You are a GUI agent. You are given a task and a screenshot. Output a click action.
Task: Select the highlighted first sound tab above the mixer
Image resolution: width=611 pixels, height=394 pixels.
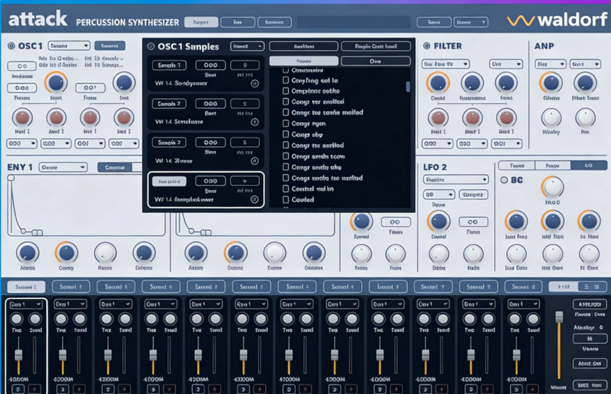(26, 287)
